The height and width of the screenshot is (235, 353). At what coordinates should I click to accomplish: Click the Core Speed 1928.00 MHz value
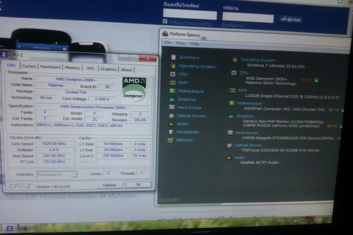(54, 144)
